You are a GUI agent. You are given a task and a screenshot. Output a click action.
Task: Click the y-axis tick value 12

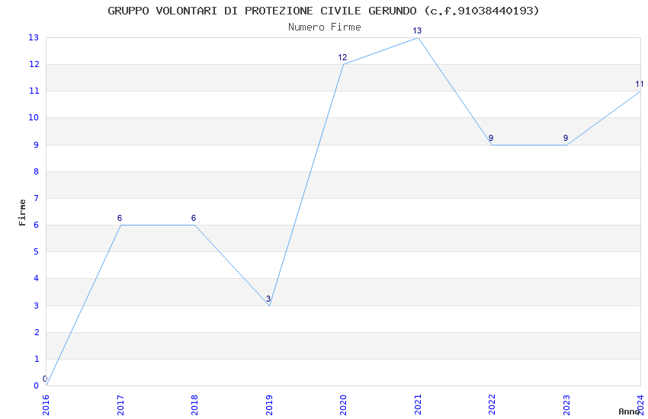click(x=34, y=65)
